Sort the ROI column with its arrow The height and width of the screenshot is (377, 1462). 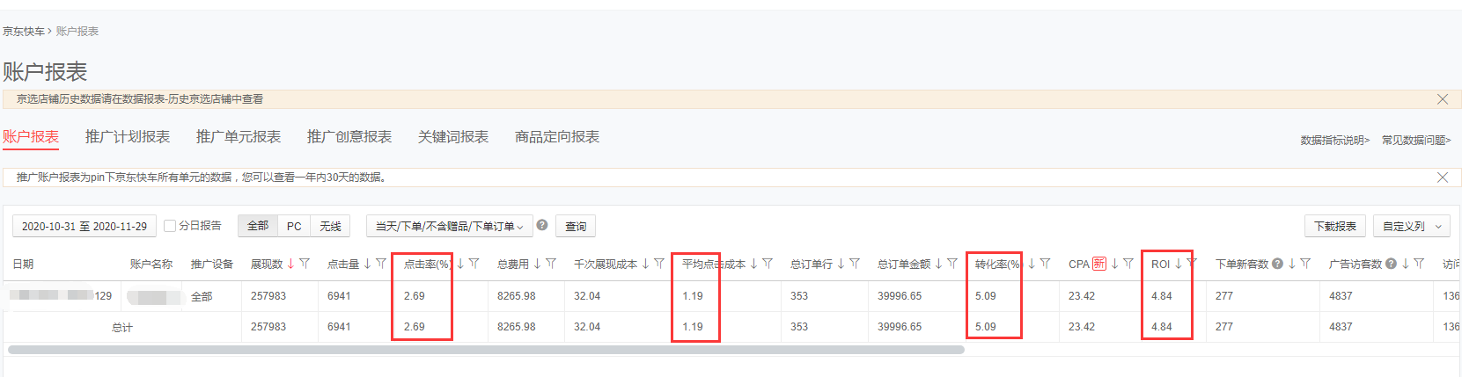click(x=1179, y=264)
